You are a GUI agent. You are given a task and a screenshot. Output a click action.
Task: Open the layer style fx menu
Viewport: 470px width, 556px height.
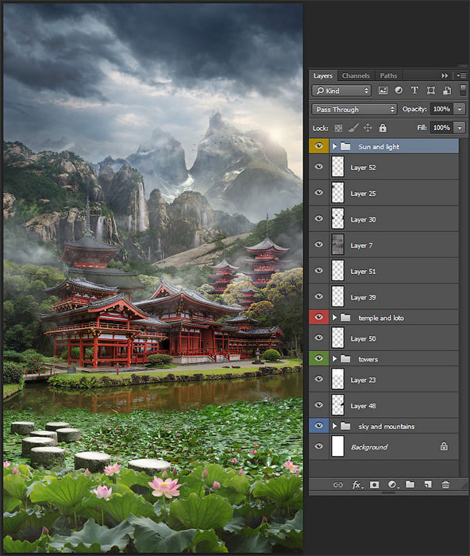pos(357,485)
